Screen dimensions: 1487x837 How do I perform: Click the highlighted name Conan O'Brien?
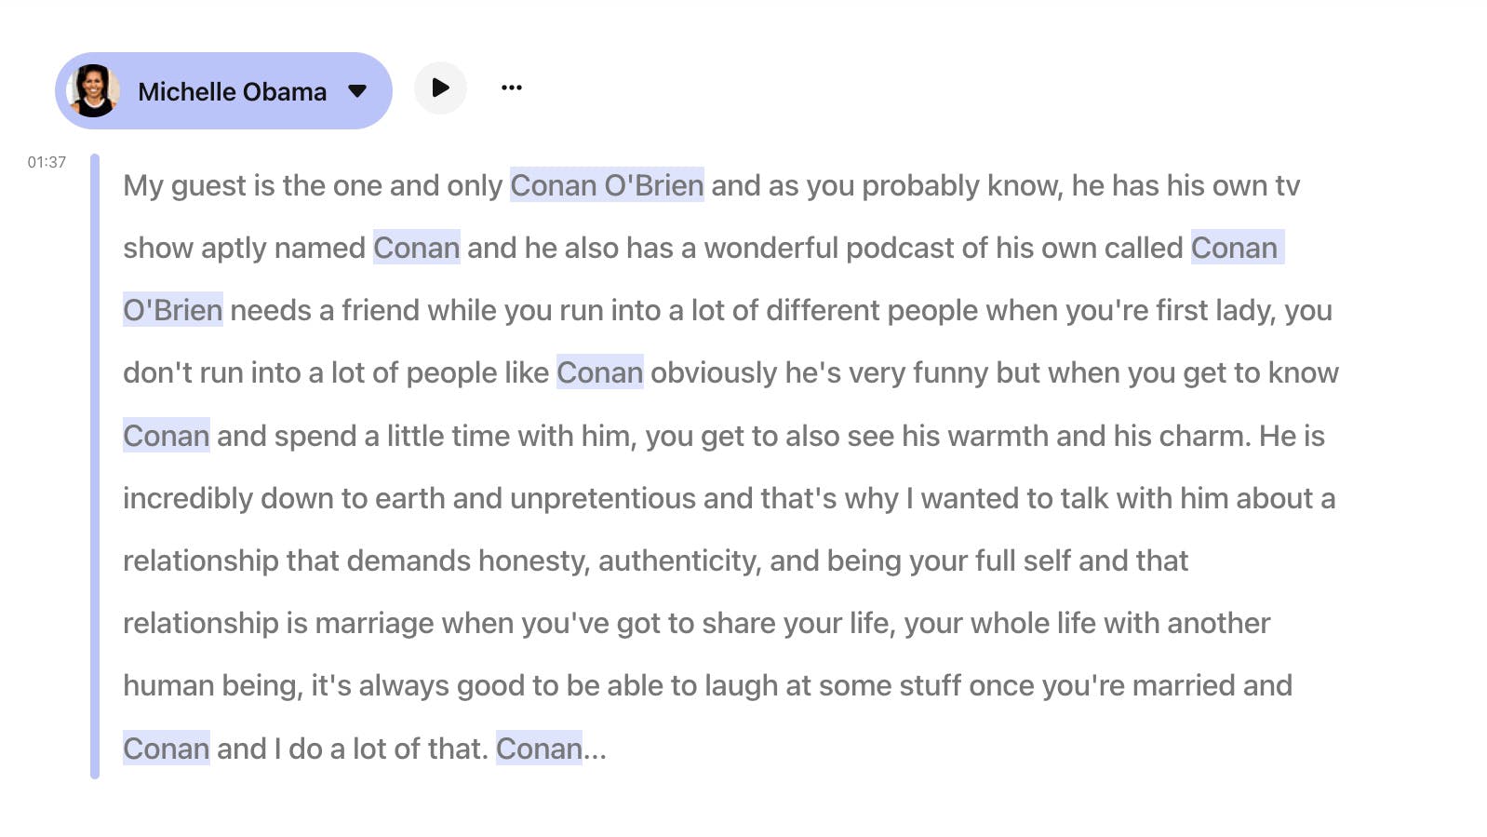[x=608, y=185]
